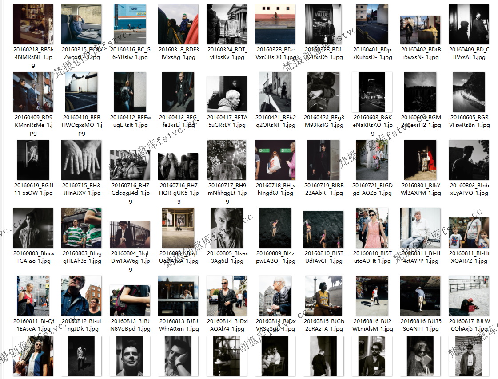Screen dimensions: 498x379
Task: Pick the 20160605_BGRVFswRsBn_1.jpg river photo
Action: 469,92
